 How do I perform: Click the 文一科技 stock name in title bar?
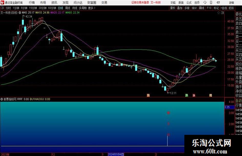[x=156, y=3]
